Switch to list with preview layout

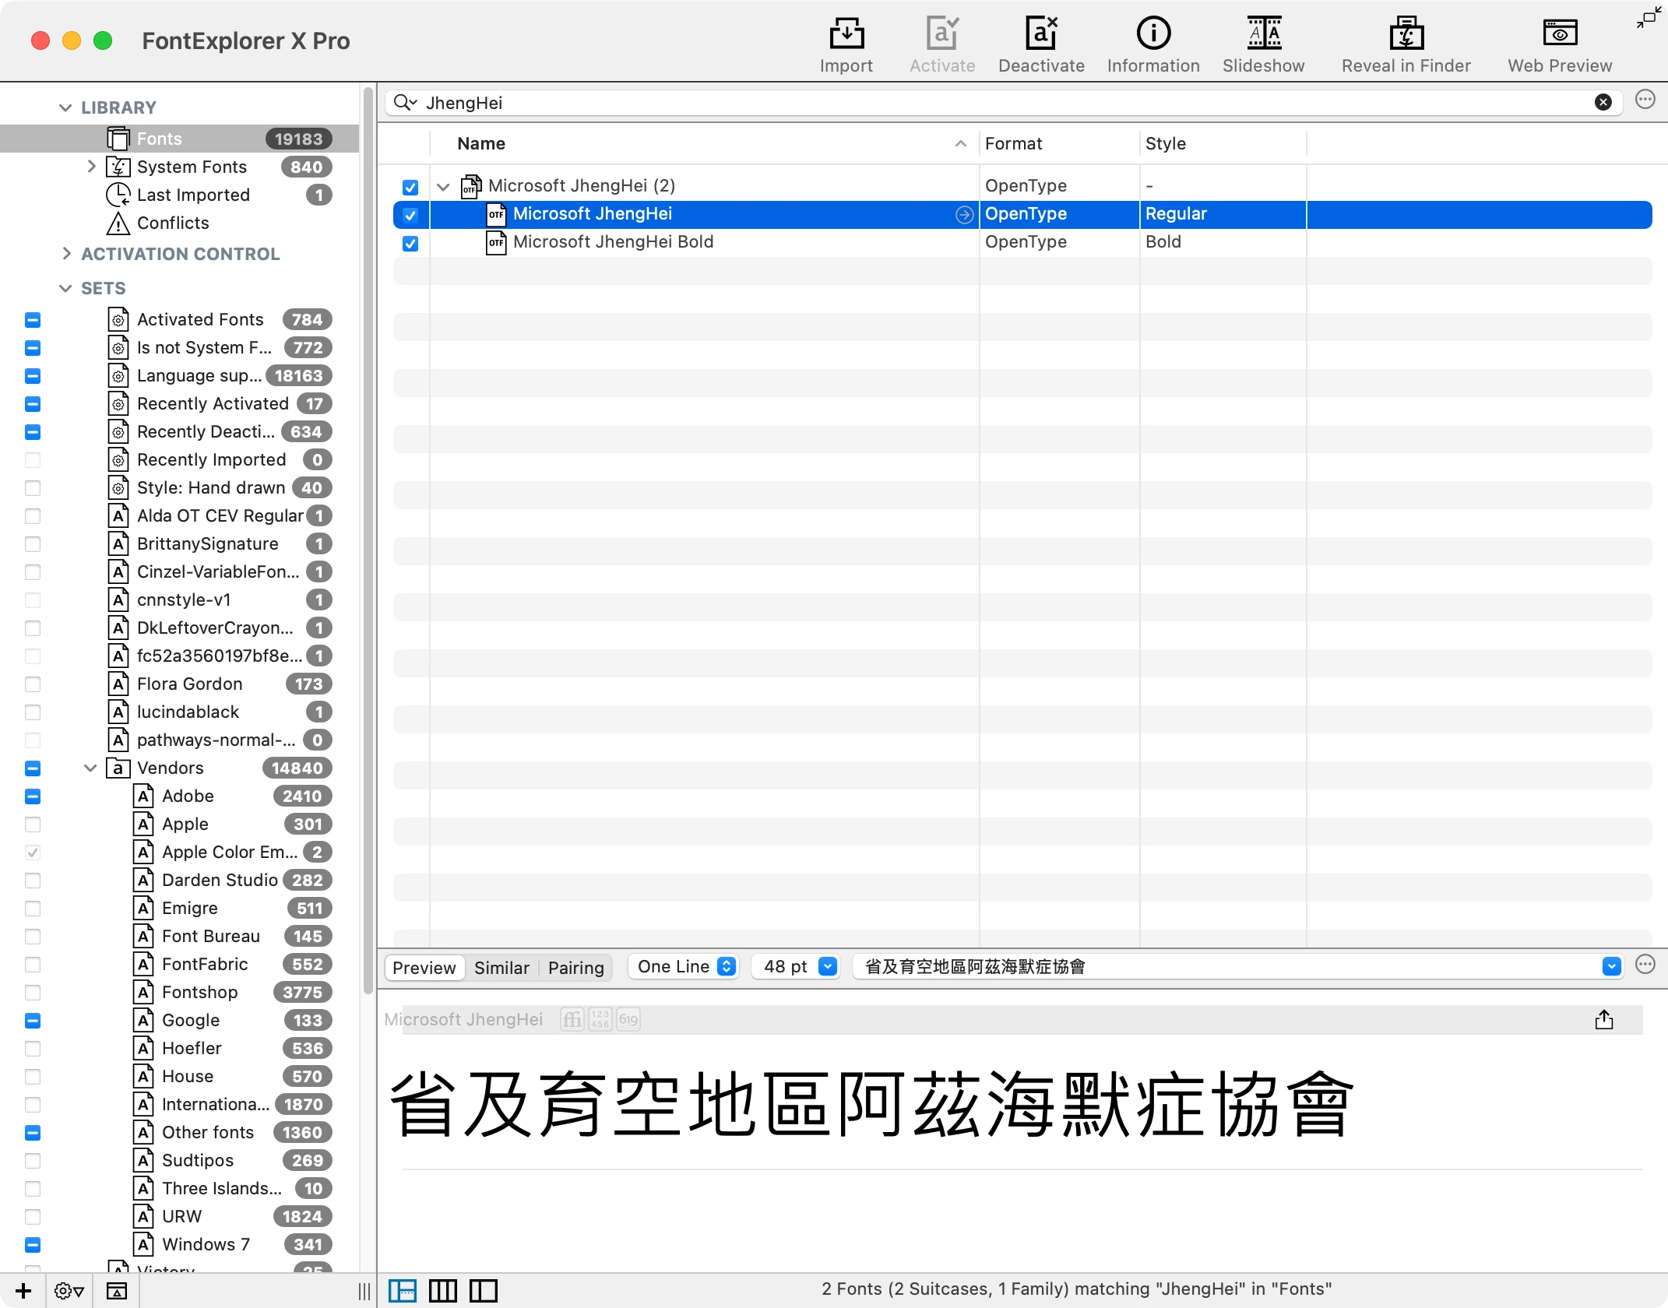coord(403,1291)
